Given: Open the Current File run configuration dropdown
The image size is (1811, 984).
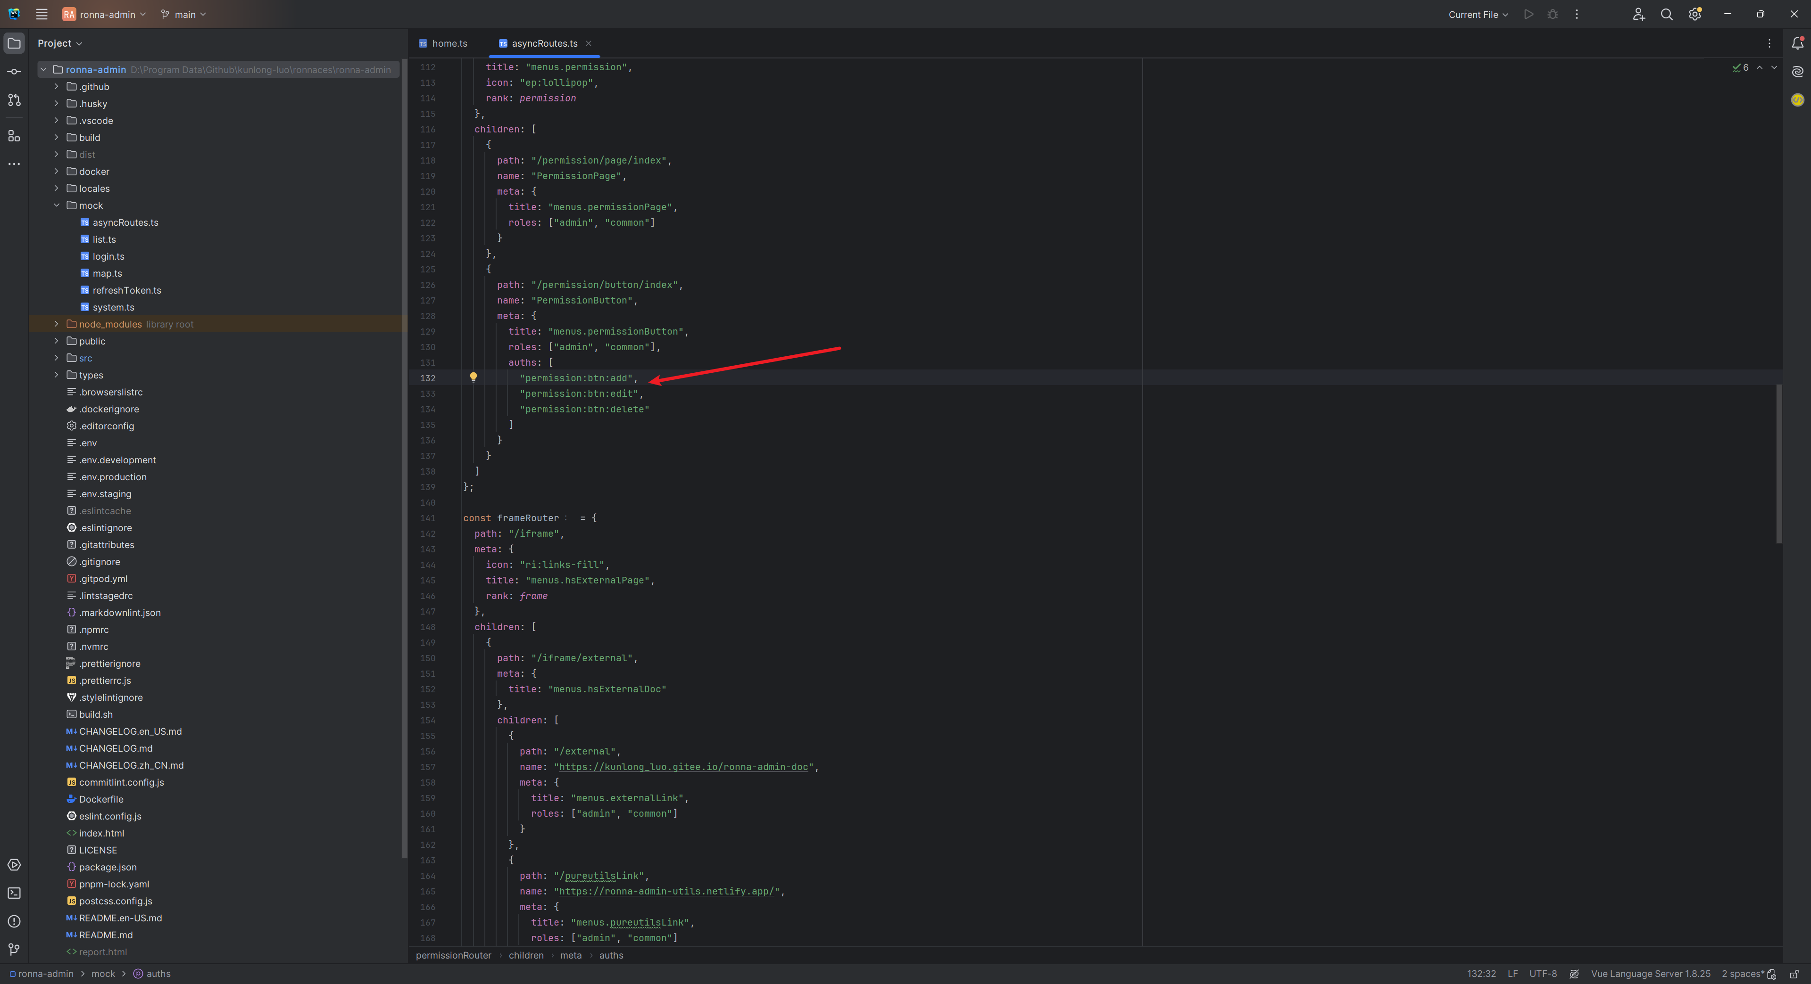Looking at the screenshot, I should [1478, 14].
